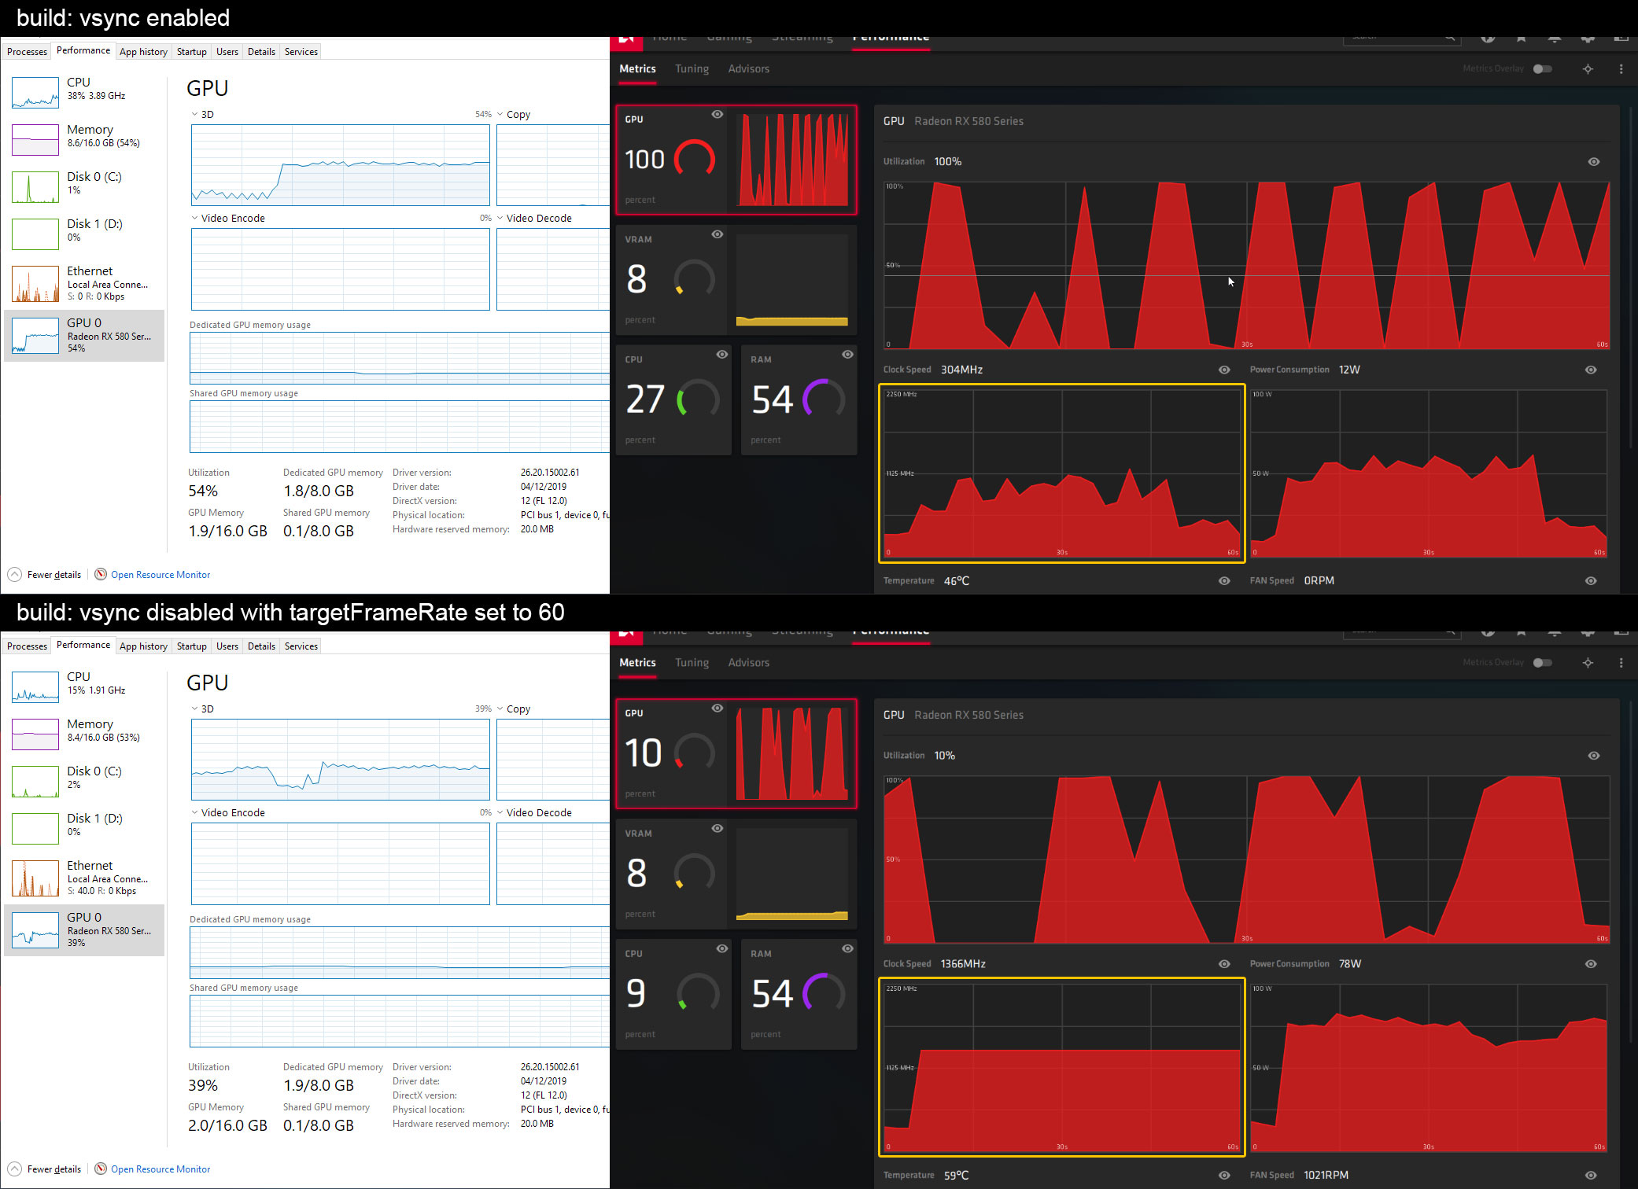Open Advisors tab in vsync-disabled Radeon panel

pyautogui.click(x=748, y=663)
